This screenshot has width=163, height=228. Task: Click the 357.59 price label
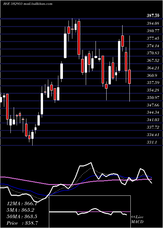click(x=153, y=83)
